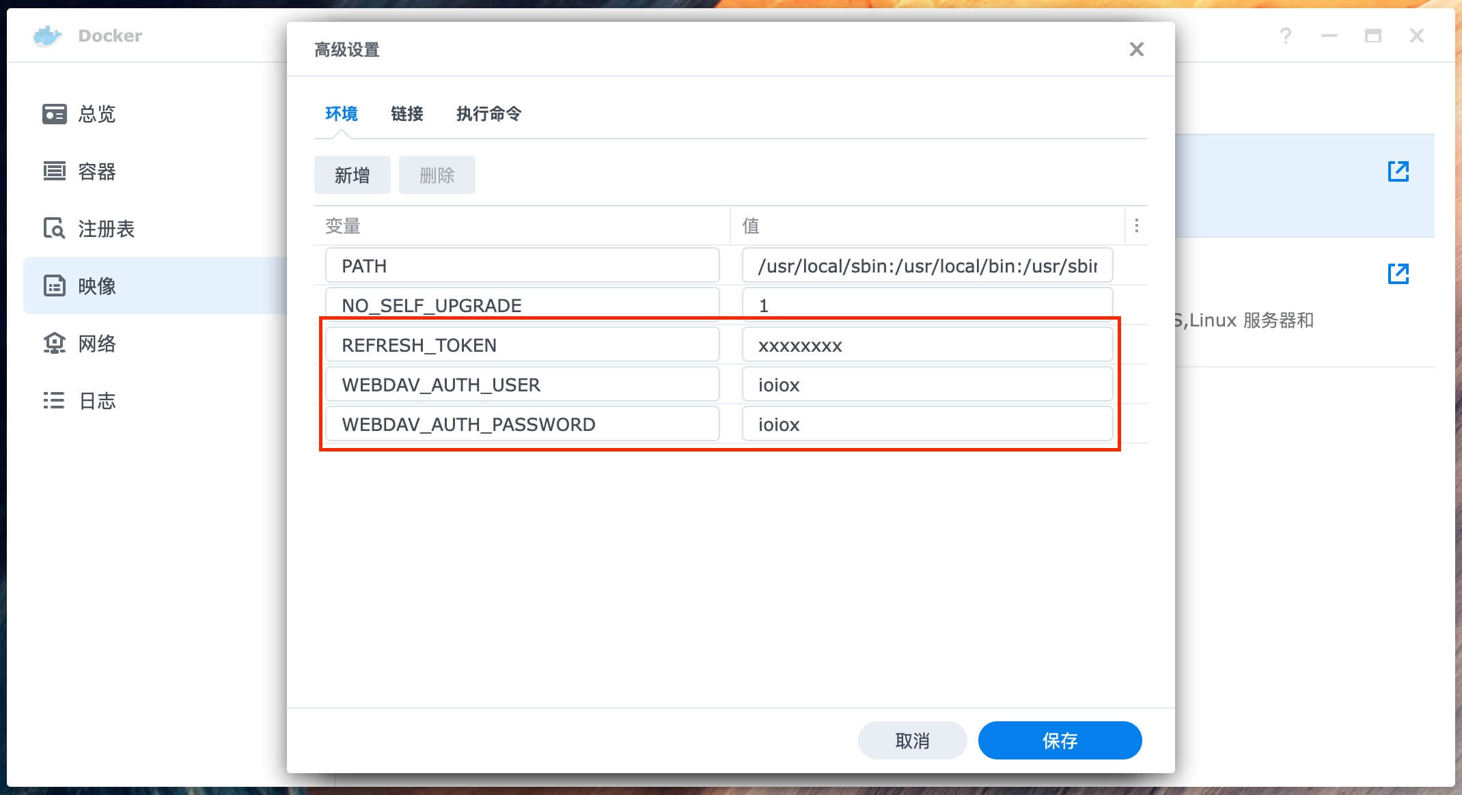Click the upper external link icon
The width and height of the screenshot is (1462, 795).
(x=1398, y=171)
